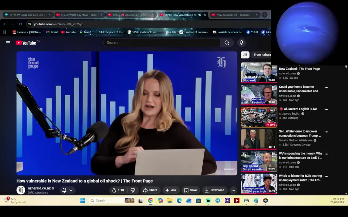This screenshot has width=348, height=217.
Task: Open the YouTube bookmark
Action: point(68,32)
